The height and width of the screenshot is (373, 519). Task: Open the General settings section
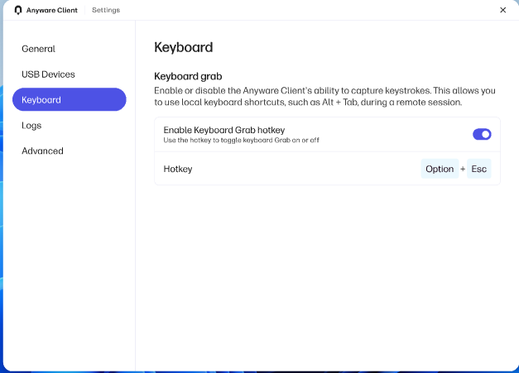pos(38,49)
